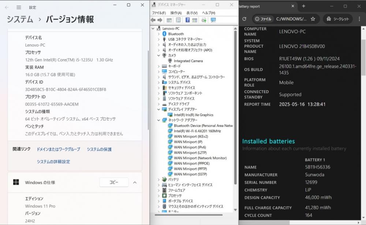Viewport: 366px width, 225px height.
Task: Select ファームウェア category
Action: click(176, 190)
